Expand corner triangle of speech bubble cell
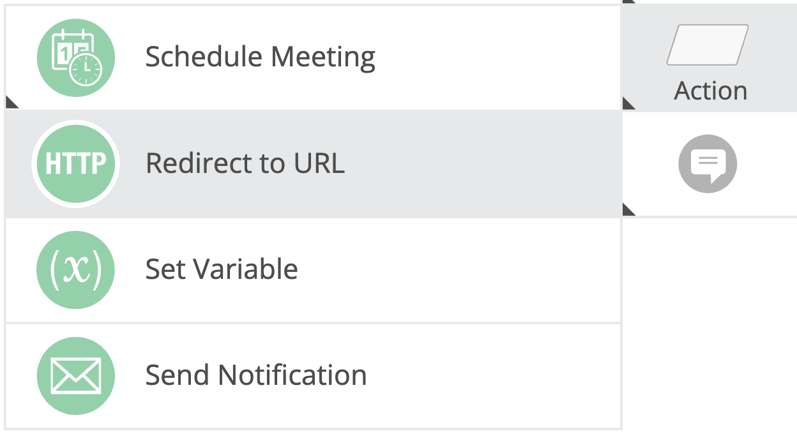The image size is (797, 434). 628,209
